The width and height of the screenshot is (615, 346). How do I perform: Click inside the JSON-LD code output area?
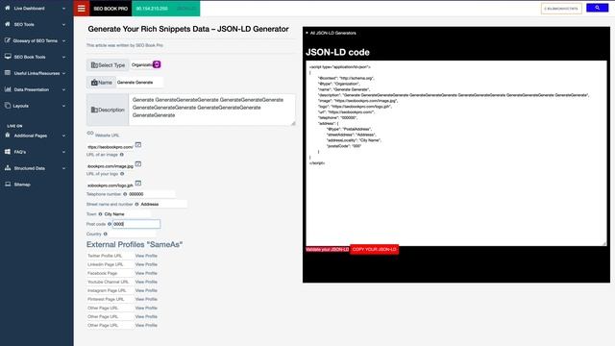(x=456, y=153)
